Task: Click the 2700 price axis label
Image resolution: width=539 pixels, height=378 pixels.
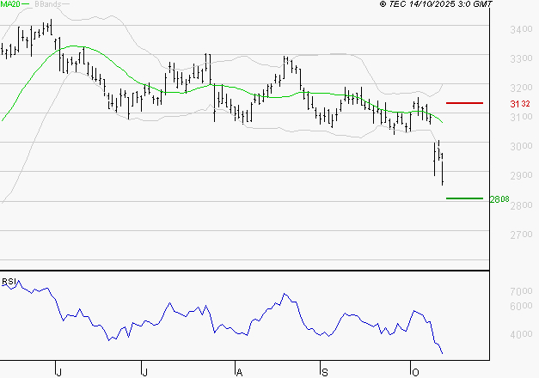Action: tap(521, 235)
